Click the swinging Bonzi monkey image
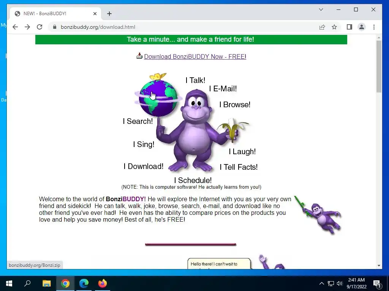 (319, 215)
